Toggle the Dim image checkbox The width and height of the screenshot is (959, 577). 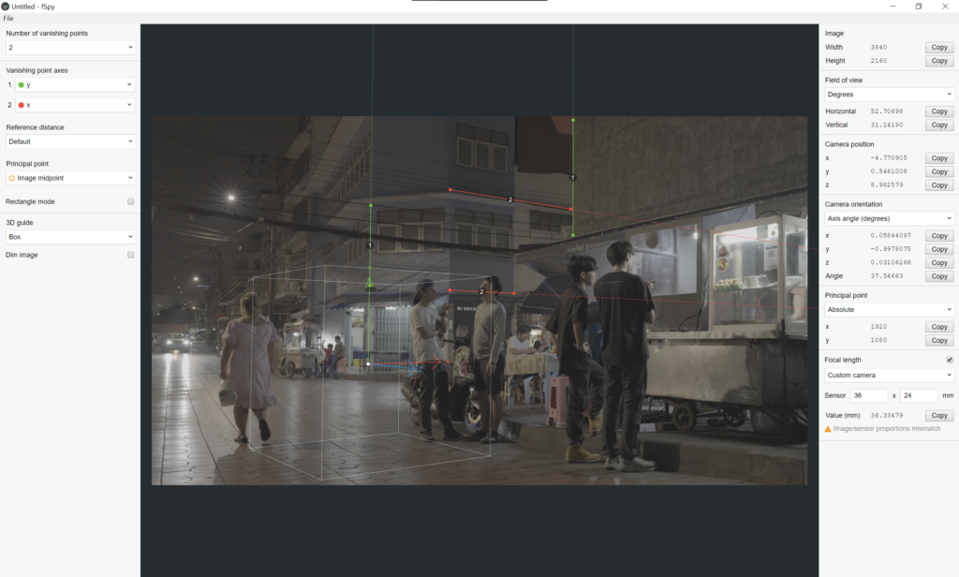(x=130, y=255)
